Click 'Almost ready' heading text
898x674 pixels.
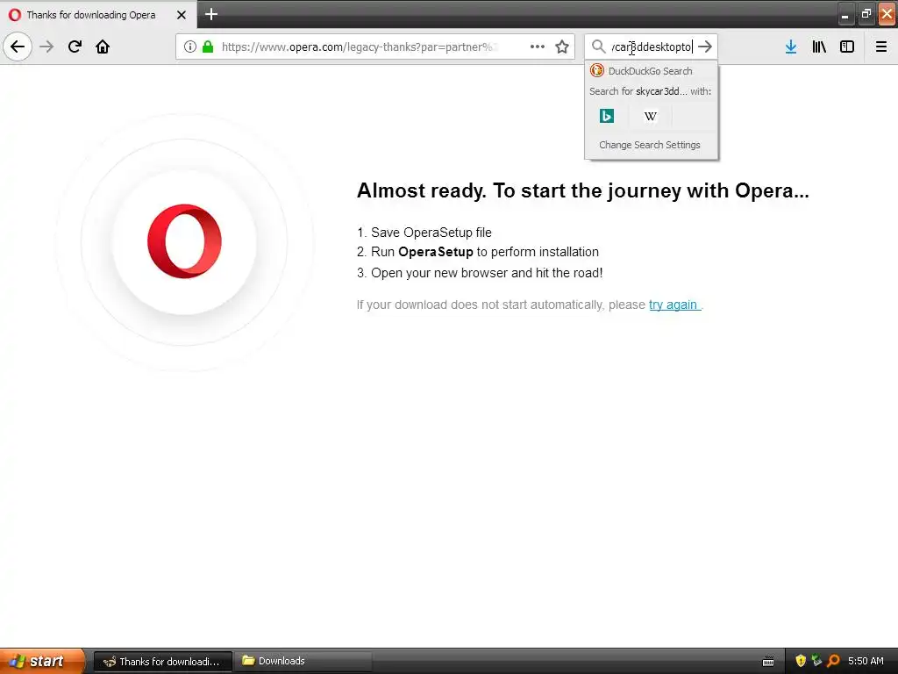coord(582,190)
